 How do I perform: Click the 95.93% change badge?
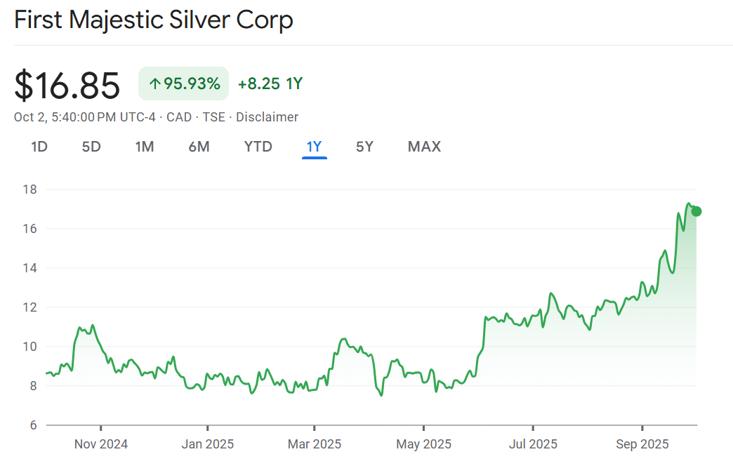(184, 84)
